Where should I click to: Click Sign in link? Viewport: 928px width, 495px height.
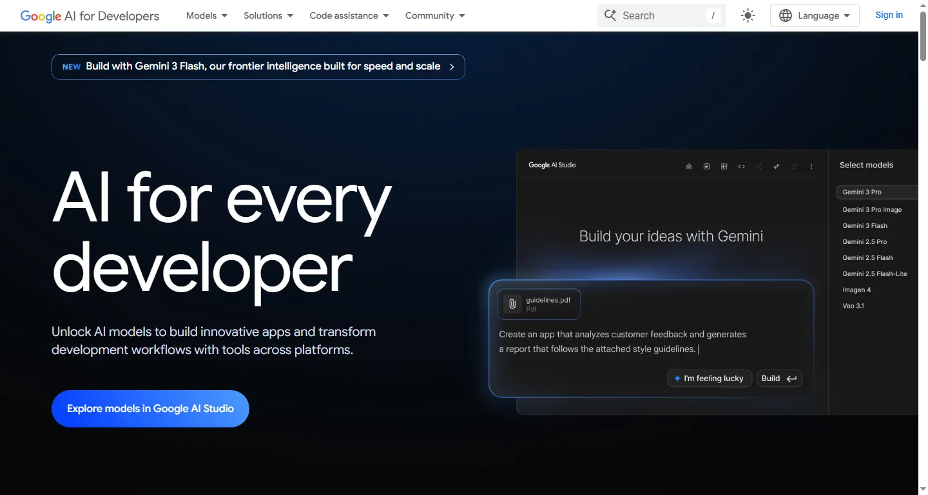point(889,15)
